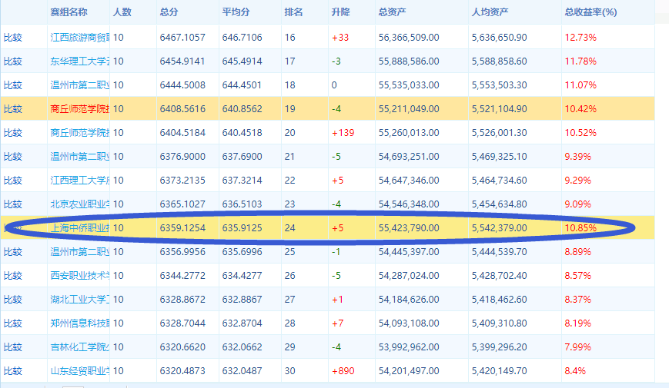Image resolution: width=669 pixels, height=388 pixels.
Task: Click the 总收益率(%) column header
Action: tap(590, 12)
